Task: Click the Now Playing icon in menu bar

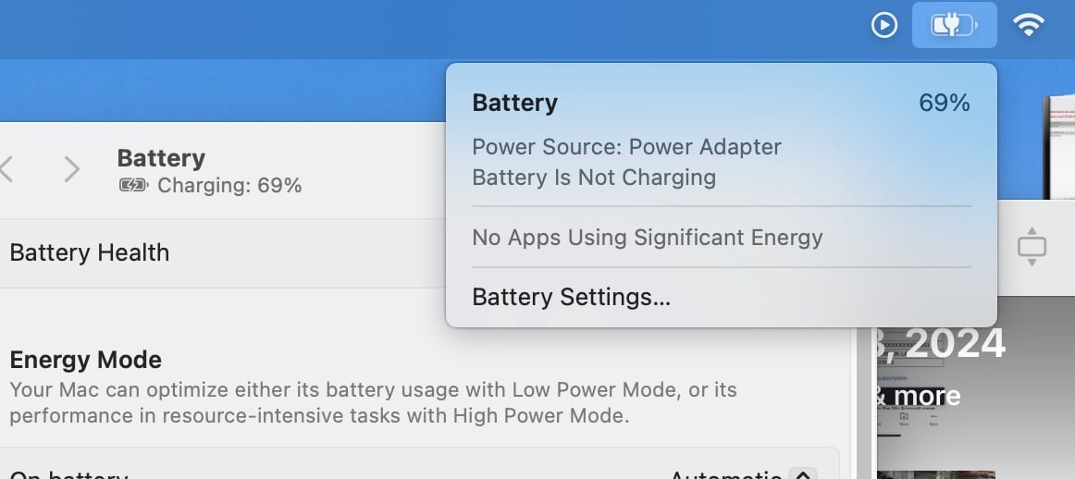Action: click(884, 26)
